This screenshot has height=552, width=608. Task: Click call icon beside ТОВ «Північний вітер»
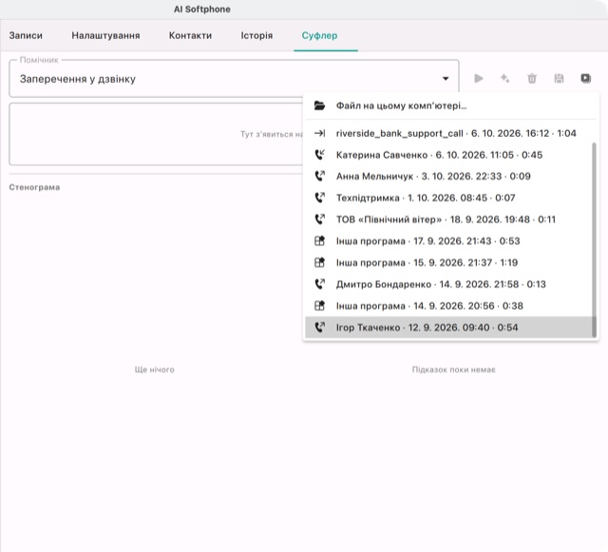[x=319, y=219]
